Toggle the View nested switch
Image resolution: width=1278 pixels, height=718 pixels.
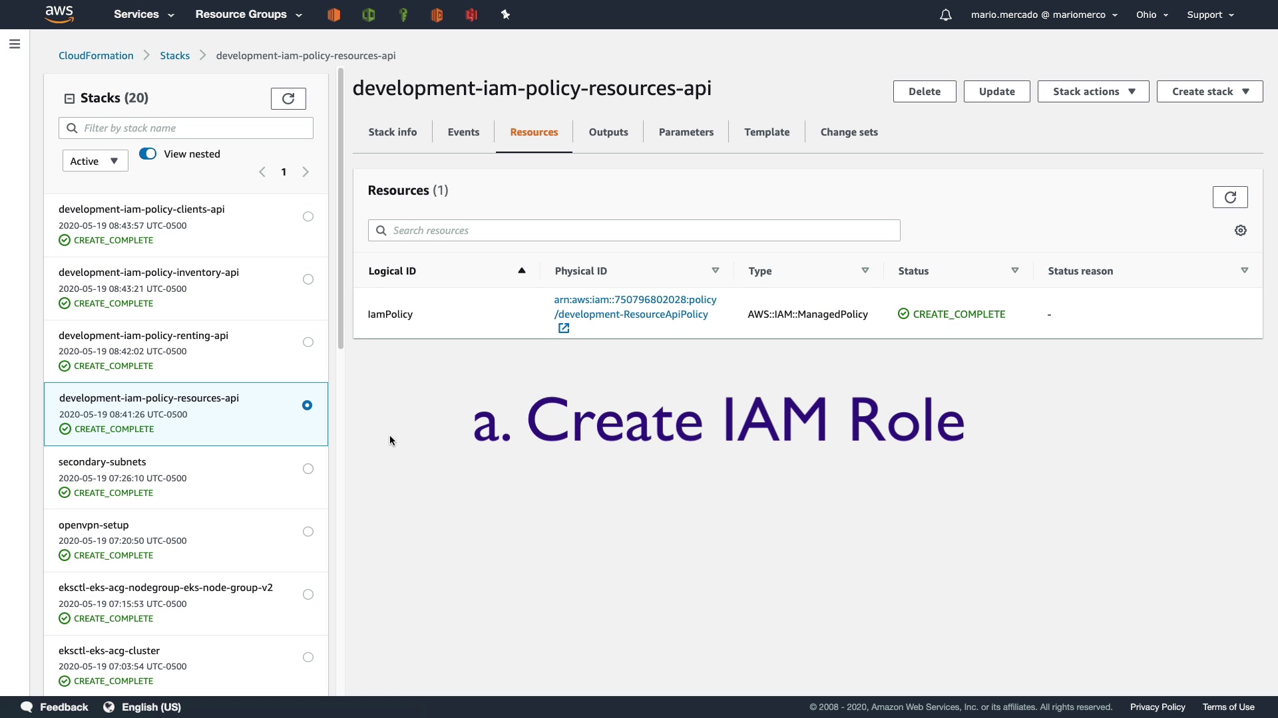click(148, 154)
